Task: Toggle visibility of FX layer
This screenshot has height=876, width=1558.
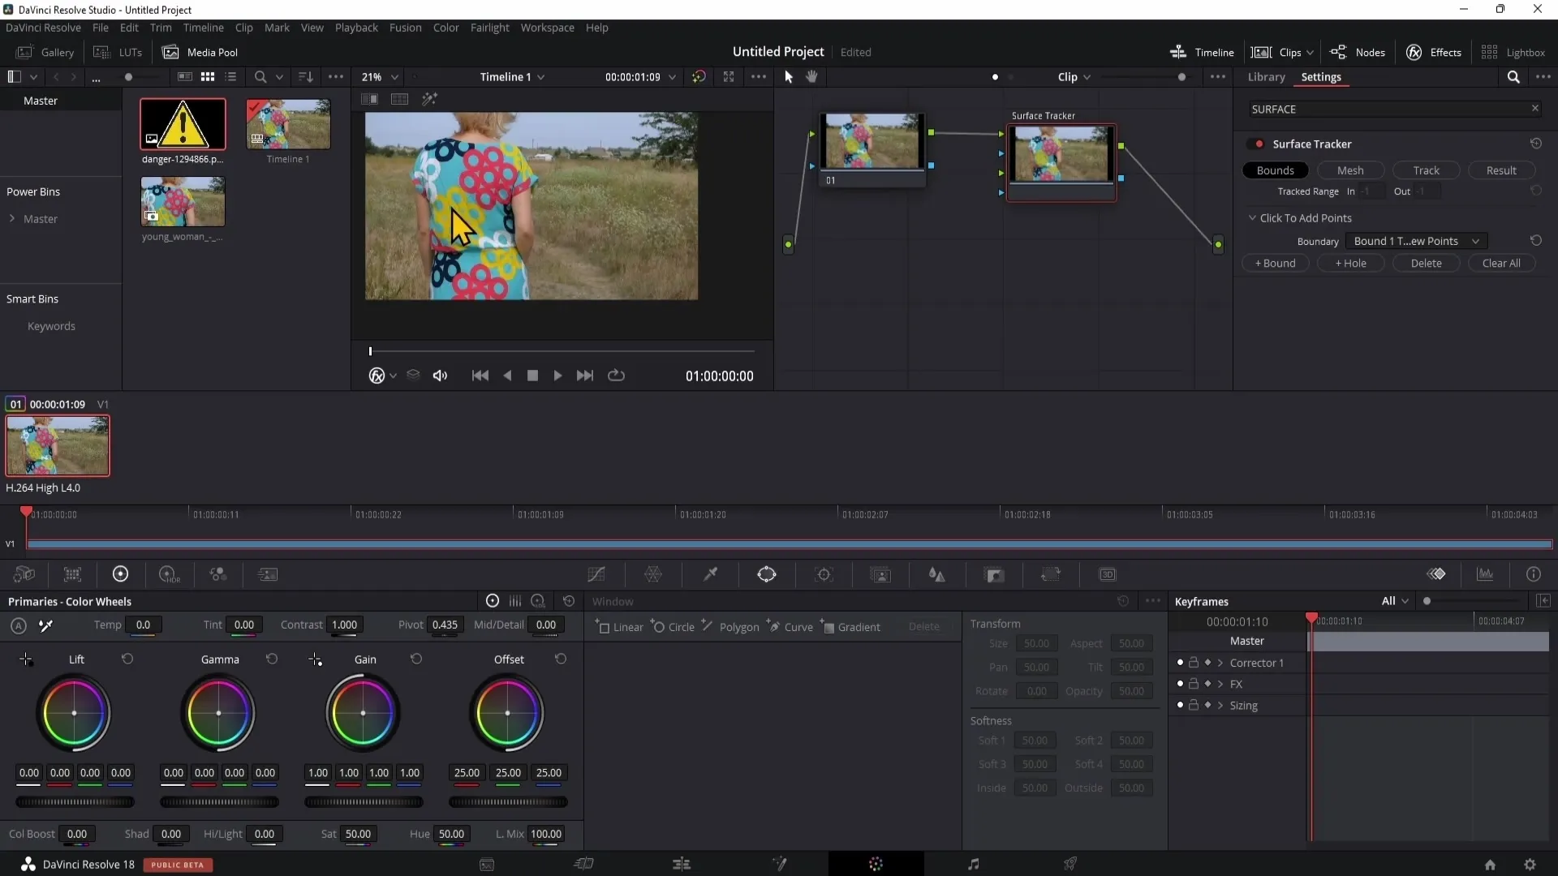Action: [x=1181, y=684]
